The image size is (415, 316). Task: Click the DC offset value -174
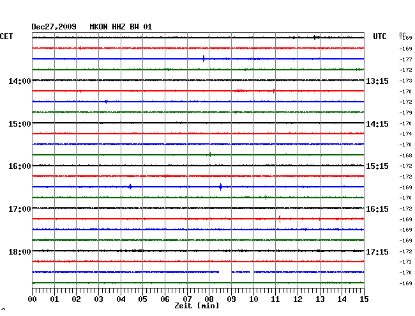click(405, 134)
